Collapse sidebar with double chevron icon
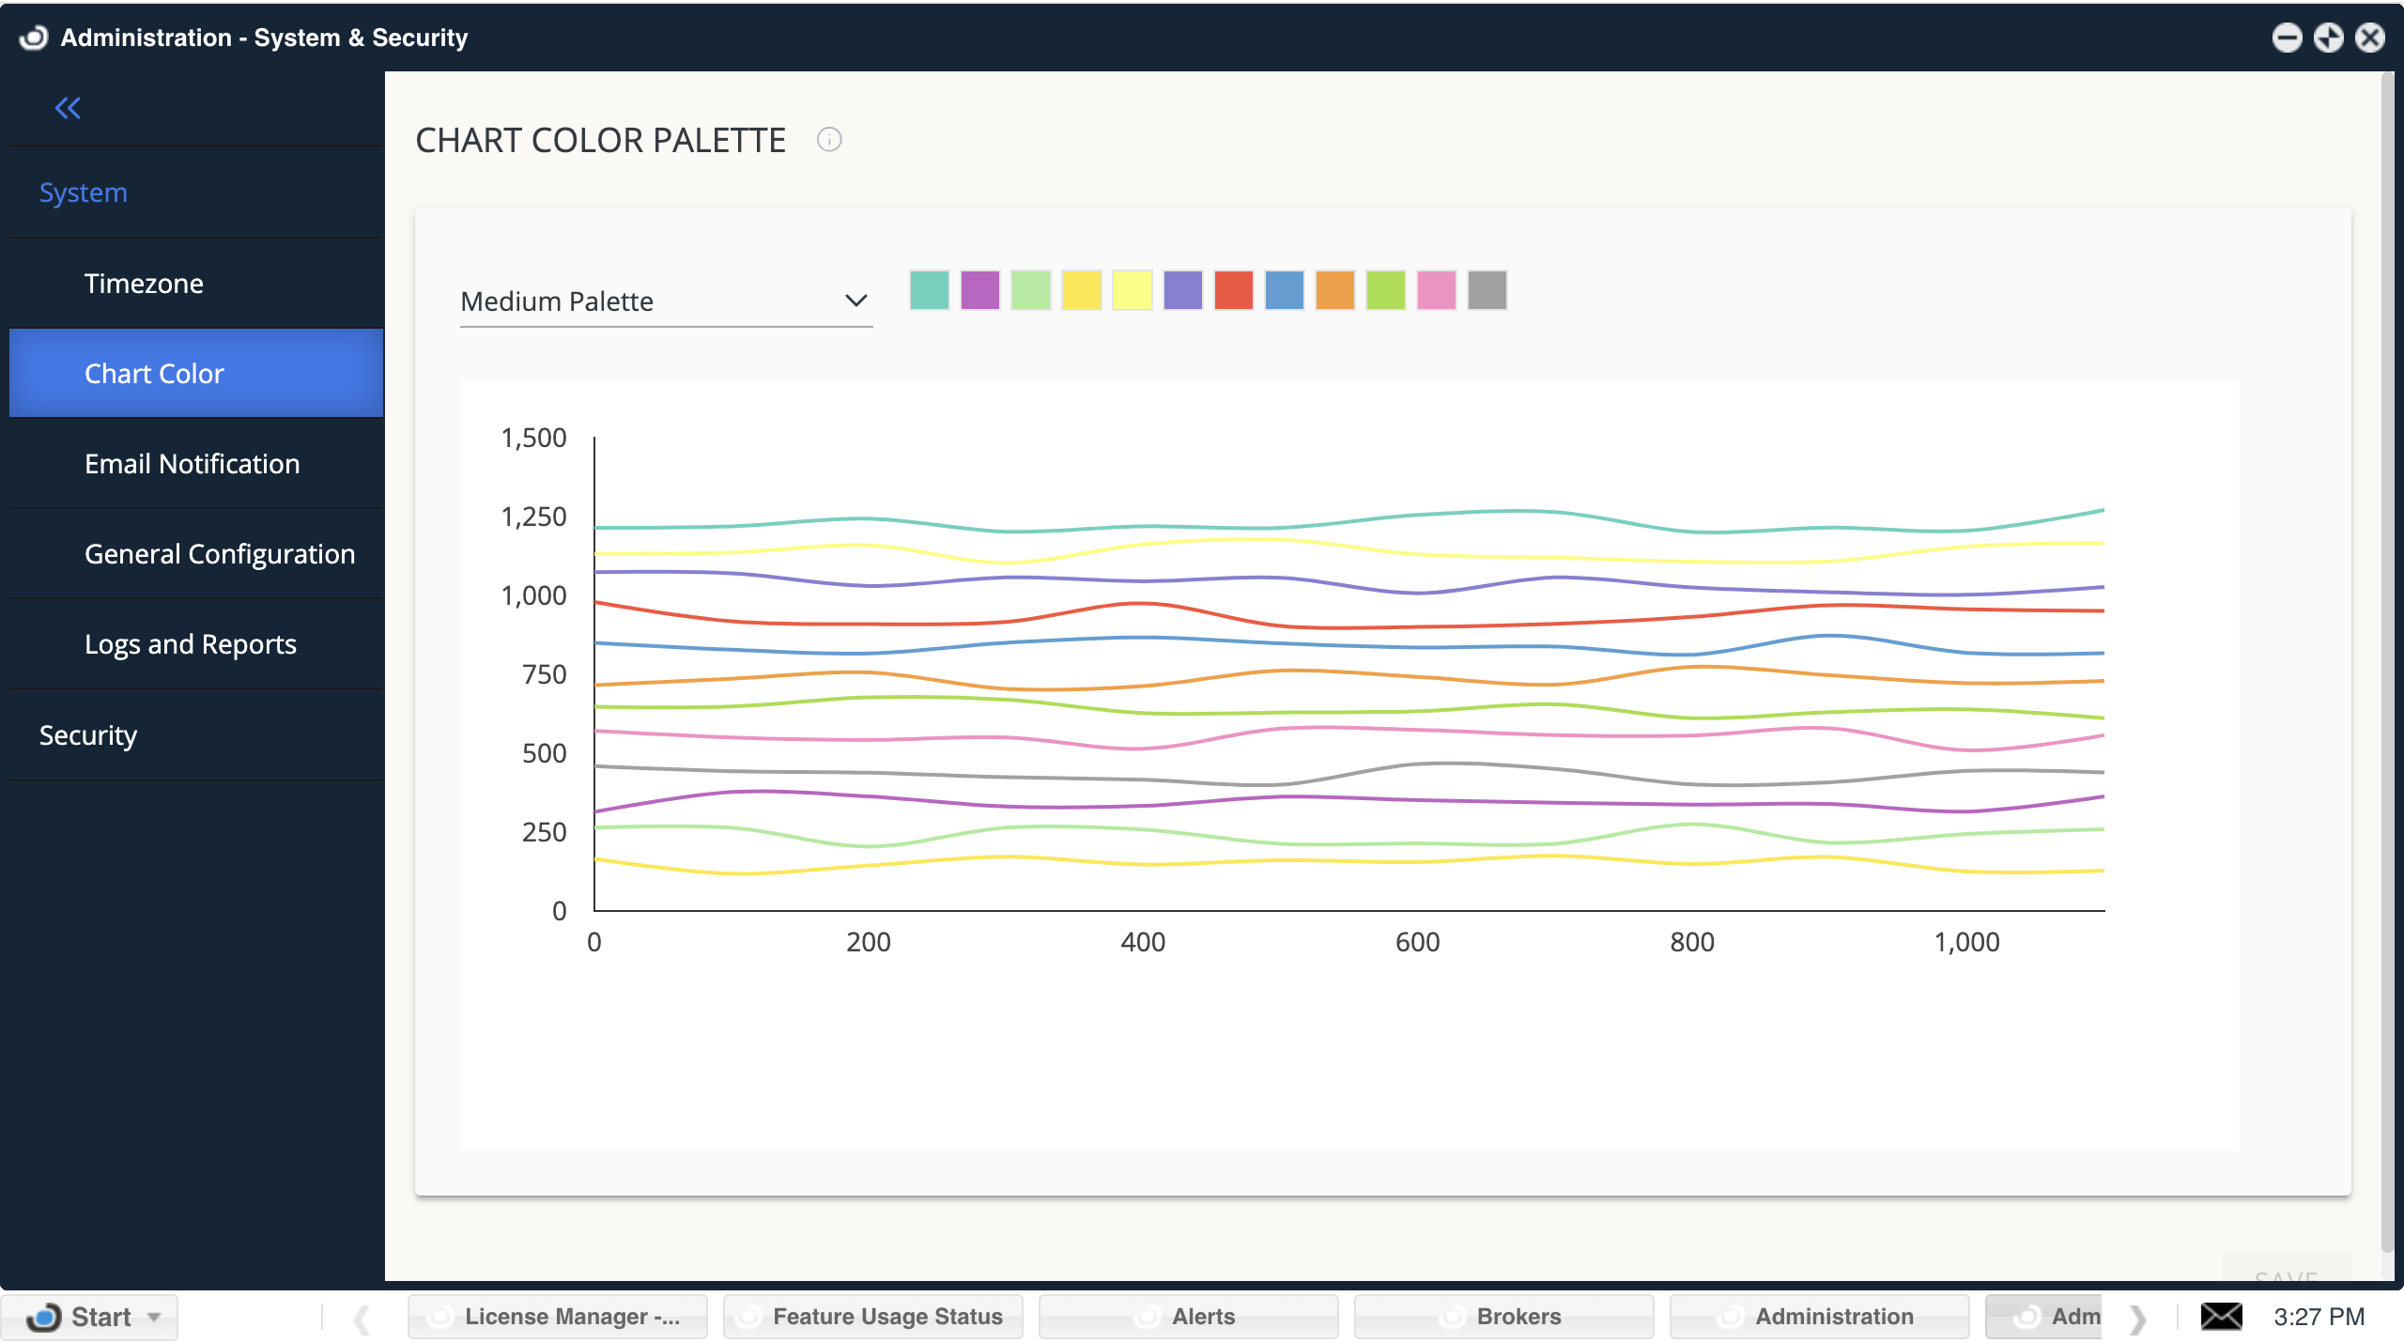Image resolution: width=2404 pixels, height=1343 pixels. click(68, 108)
